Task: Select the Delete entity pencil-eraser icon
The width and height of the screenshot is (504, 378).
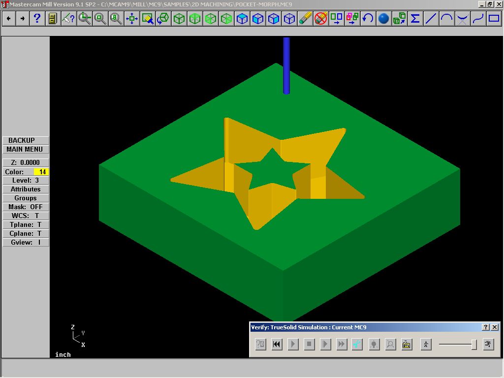Action: click(305, 19)
